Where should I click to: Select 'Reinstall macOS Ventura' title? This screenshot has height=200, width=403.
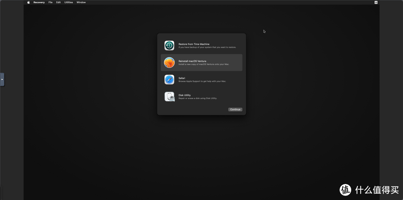[192, 61]
